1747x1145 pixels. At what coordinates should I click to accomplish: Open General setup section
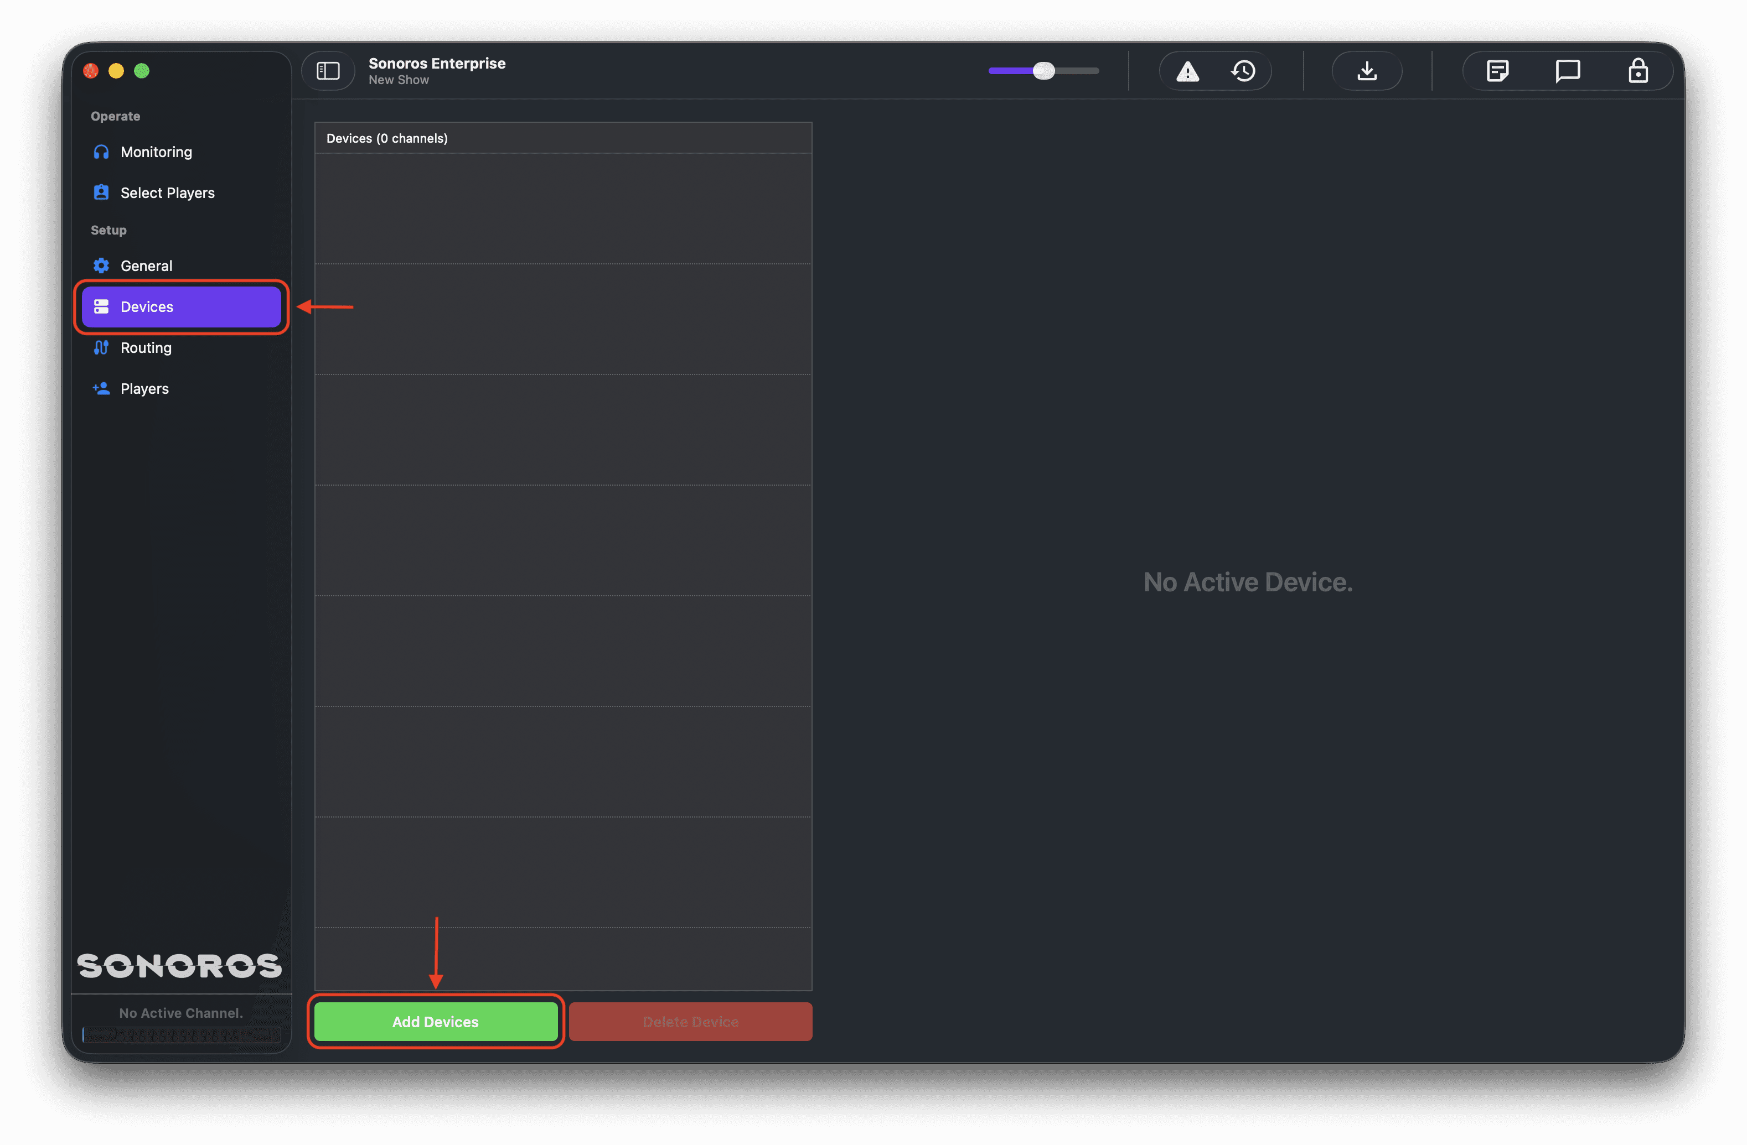point(182,266)
